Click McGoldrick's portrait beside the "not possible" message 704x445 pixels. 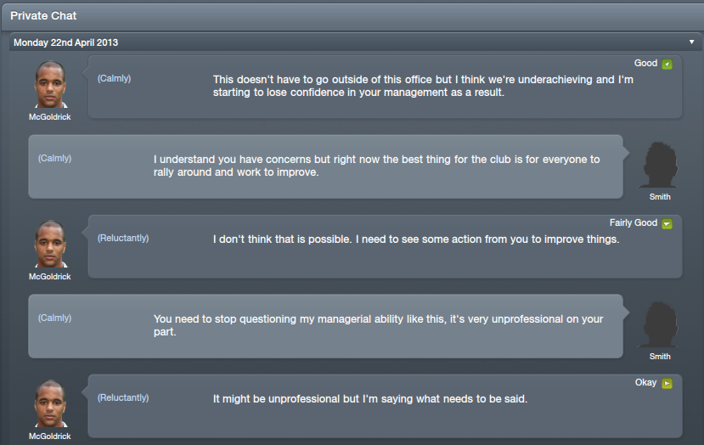tap(50, 245)
